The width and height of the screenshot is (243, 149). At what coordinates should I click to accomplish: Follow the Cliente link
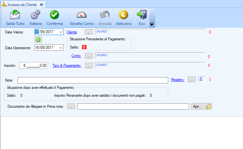[x=72, y=32]
